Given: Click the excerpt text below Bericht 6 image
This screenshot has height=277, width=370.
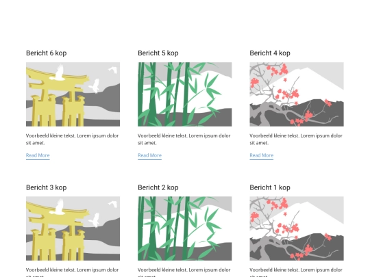Looking at the screenshot, I should (72, 140).
